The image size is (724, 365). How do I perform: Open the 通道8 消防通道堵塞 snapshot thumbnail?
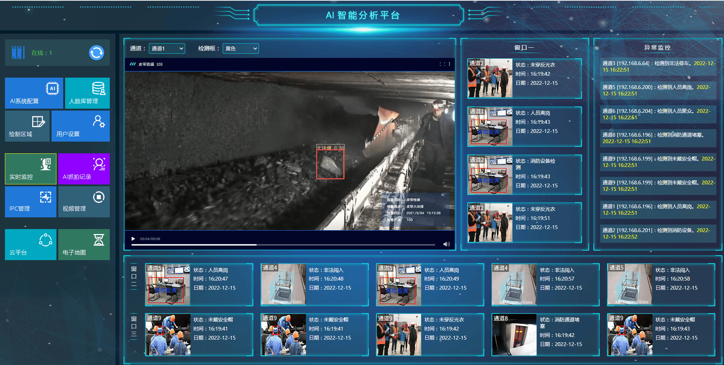click(514, 335)
